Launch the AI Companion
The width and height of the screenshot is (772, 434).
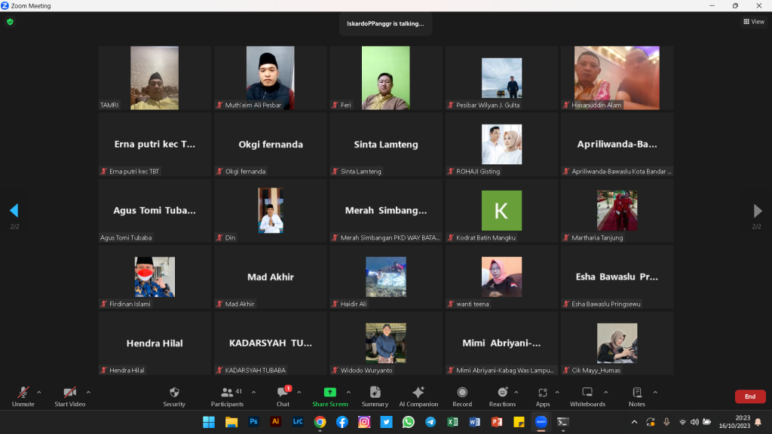[418, 396]
